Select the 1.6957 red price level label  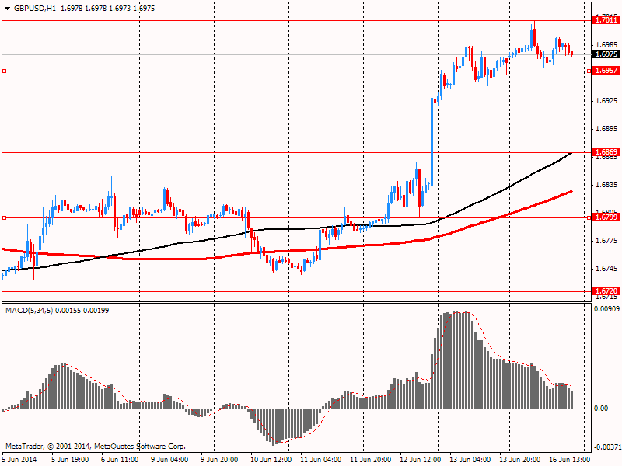(605, 71)
